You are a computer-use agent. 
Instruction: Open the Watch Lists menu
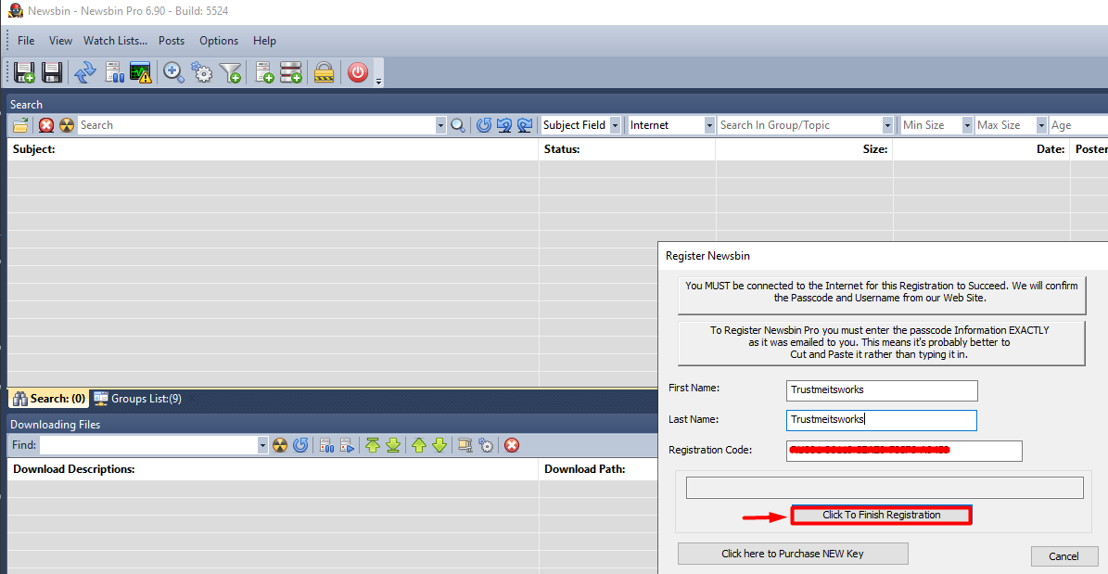point(115,41)
